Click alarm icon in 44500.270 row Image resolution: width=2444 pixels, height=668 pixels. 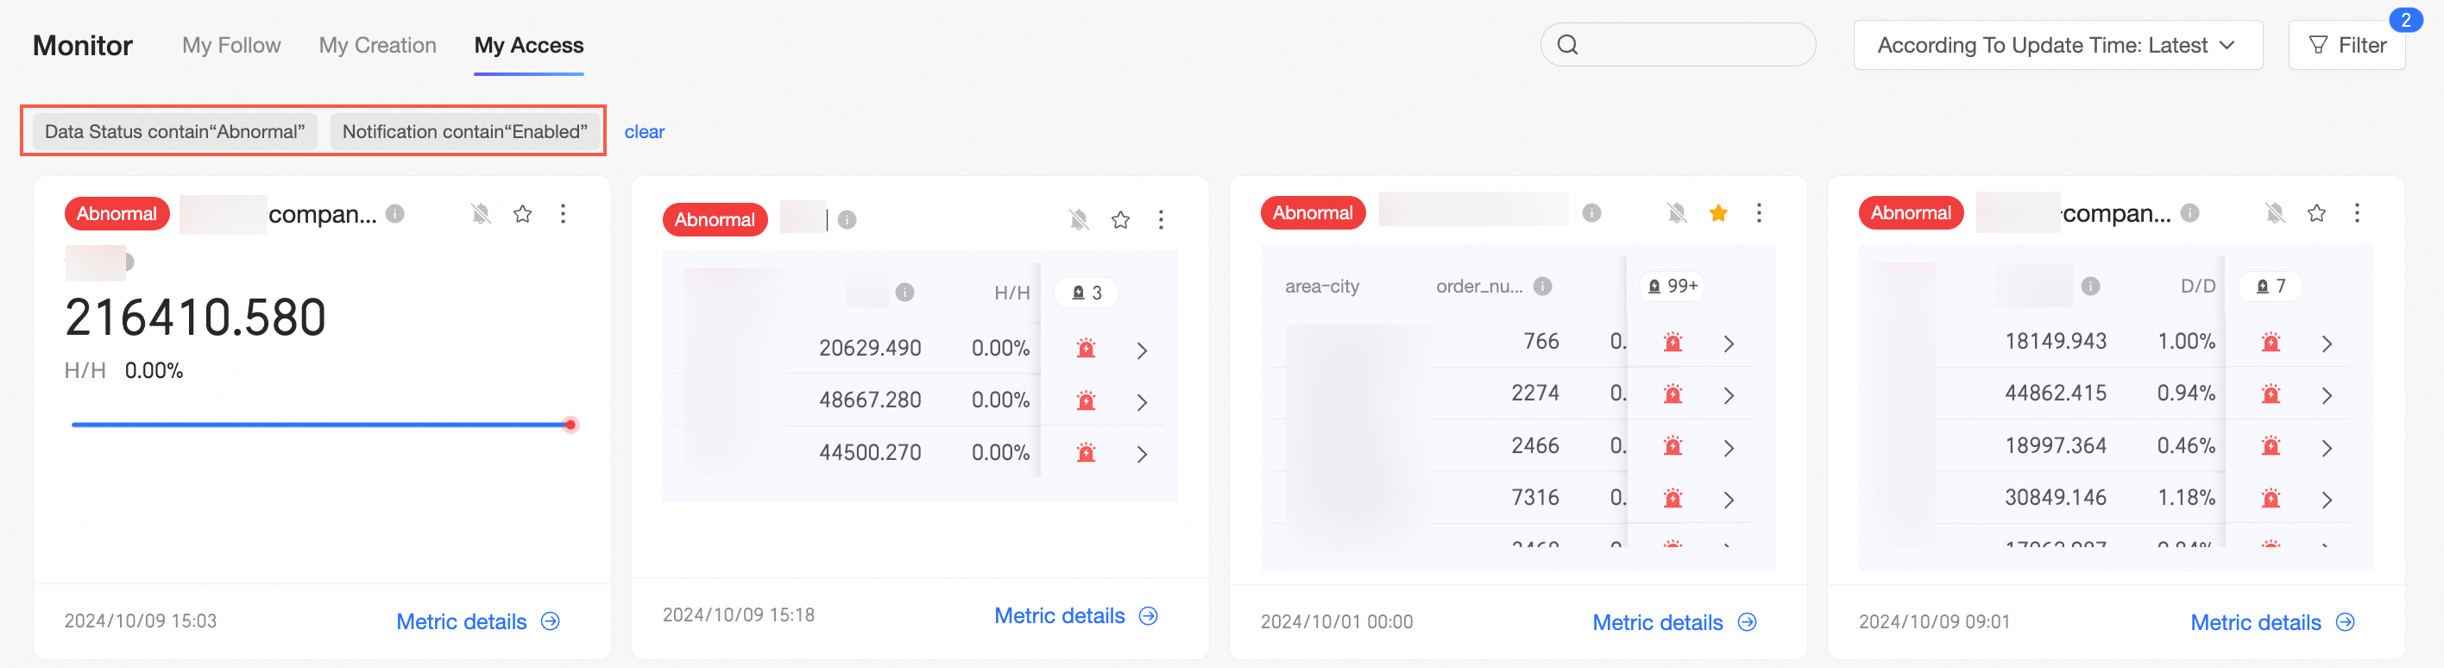(x=1087, y=452)
